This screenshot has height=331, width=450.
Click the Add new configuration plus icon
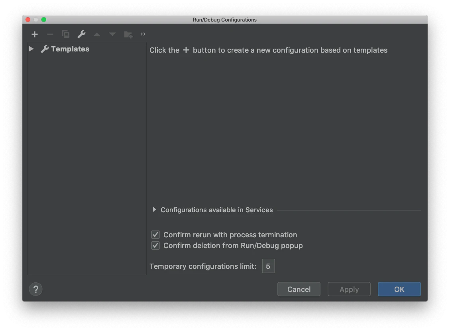click(x=35, y=34)
